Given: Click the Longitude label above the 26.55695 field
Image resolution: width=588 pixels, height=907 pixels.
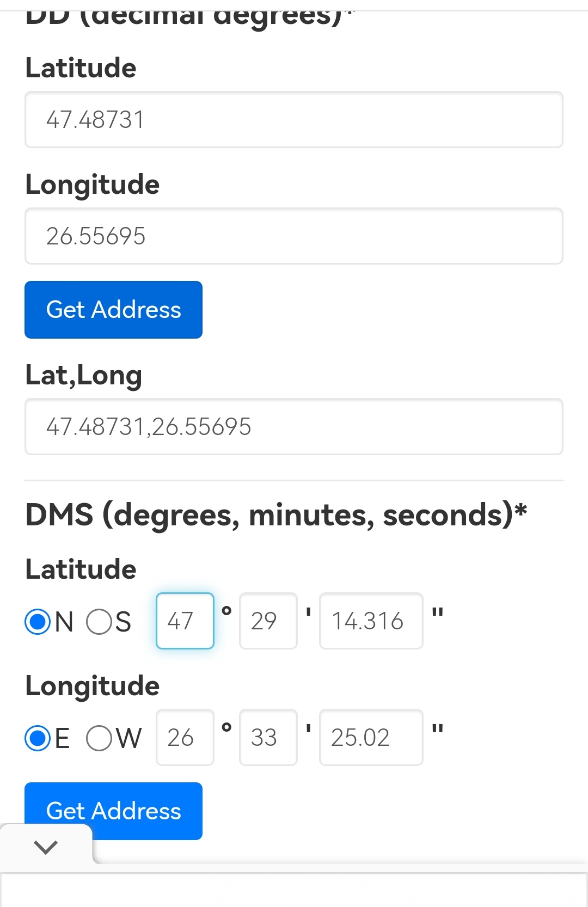Looking at the screenshot, I should coord(93,185).
